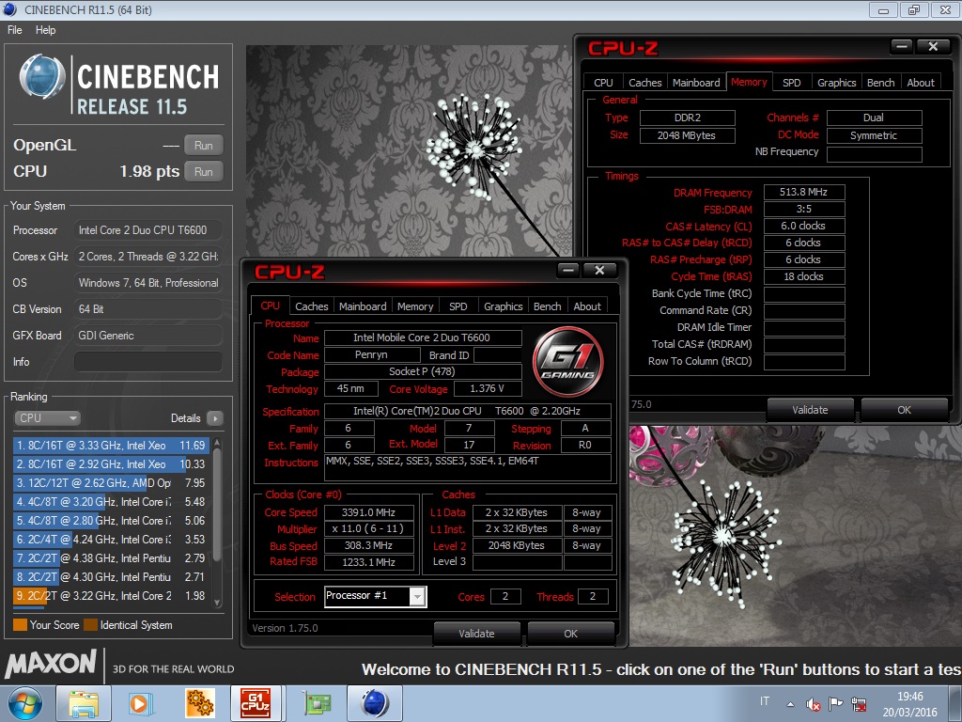Switch to Cinebench taskbar icon
The image size is (962, 722).
(375, 703)
